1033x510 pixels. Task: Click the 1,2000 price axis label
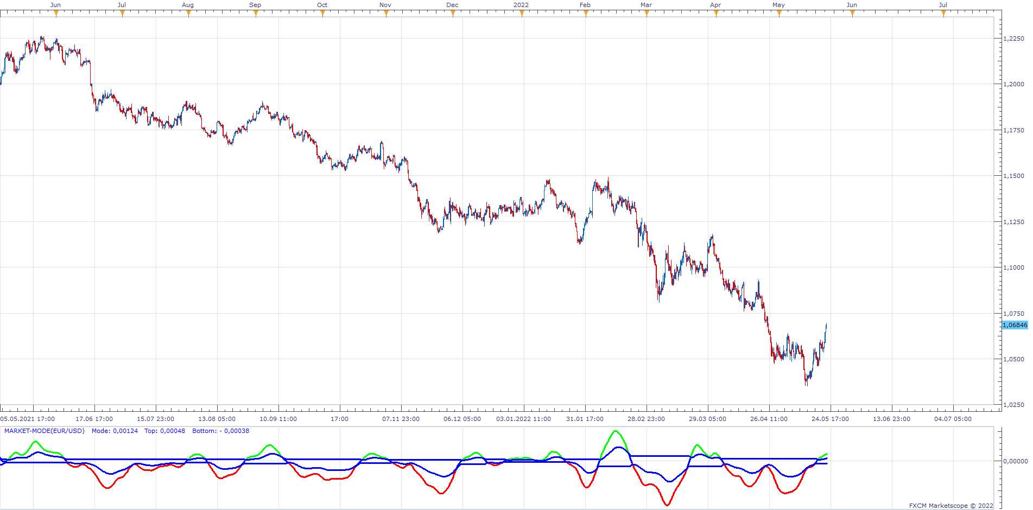pyautogui.click(x=1013, y=84)
